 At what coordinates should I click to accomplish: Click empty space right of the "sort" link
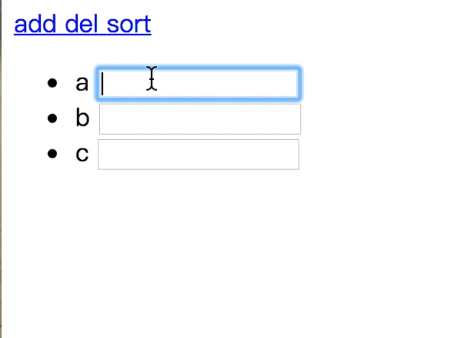tap(296, 24)
